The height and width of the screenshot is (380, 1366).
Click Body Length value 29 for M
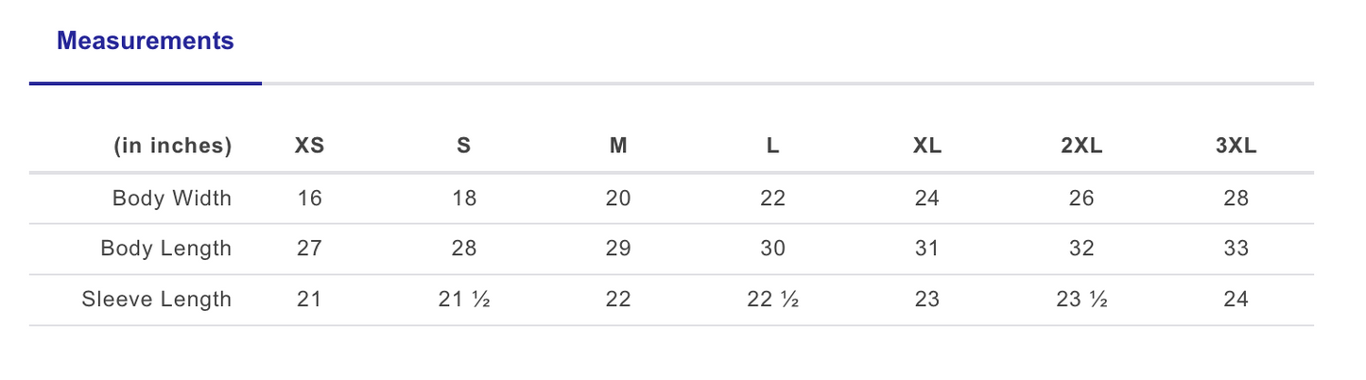tap(618, 249)
